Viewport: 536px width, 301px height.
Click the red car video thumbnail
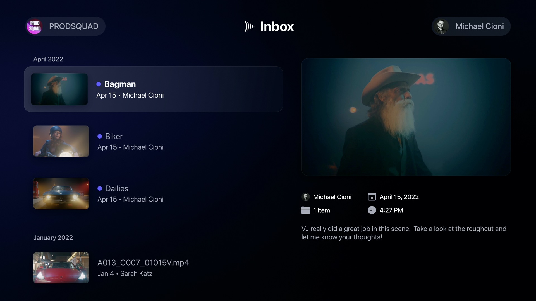61,268
